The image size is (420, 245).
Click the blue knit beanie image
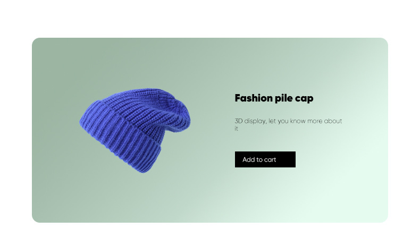(135, 130)
